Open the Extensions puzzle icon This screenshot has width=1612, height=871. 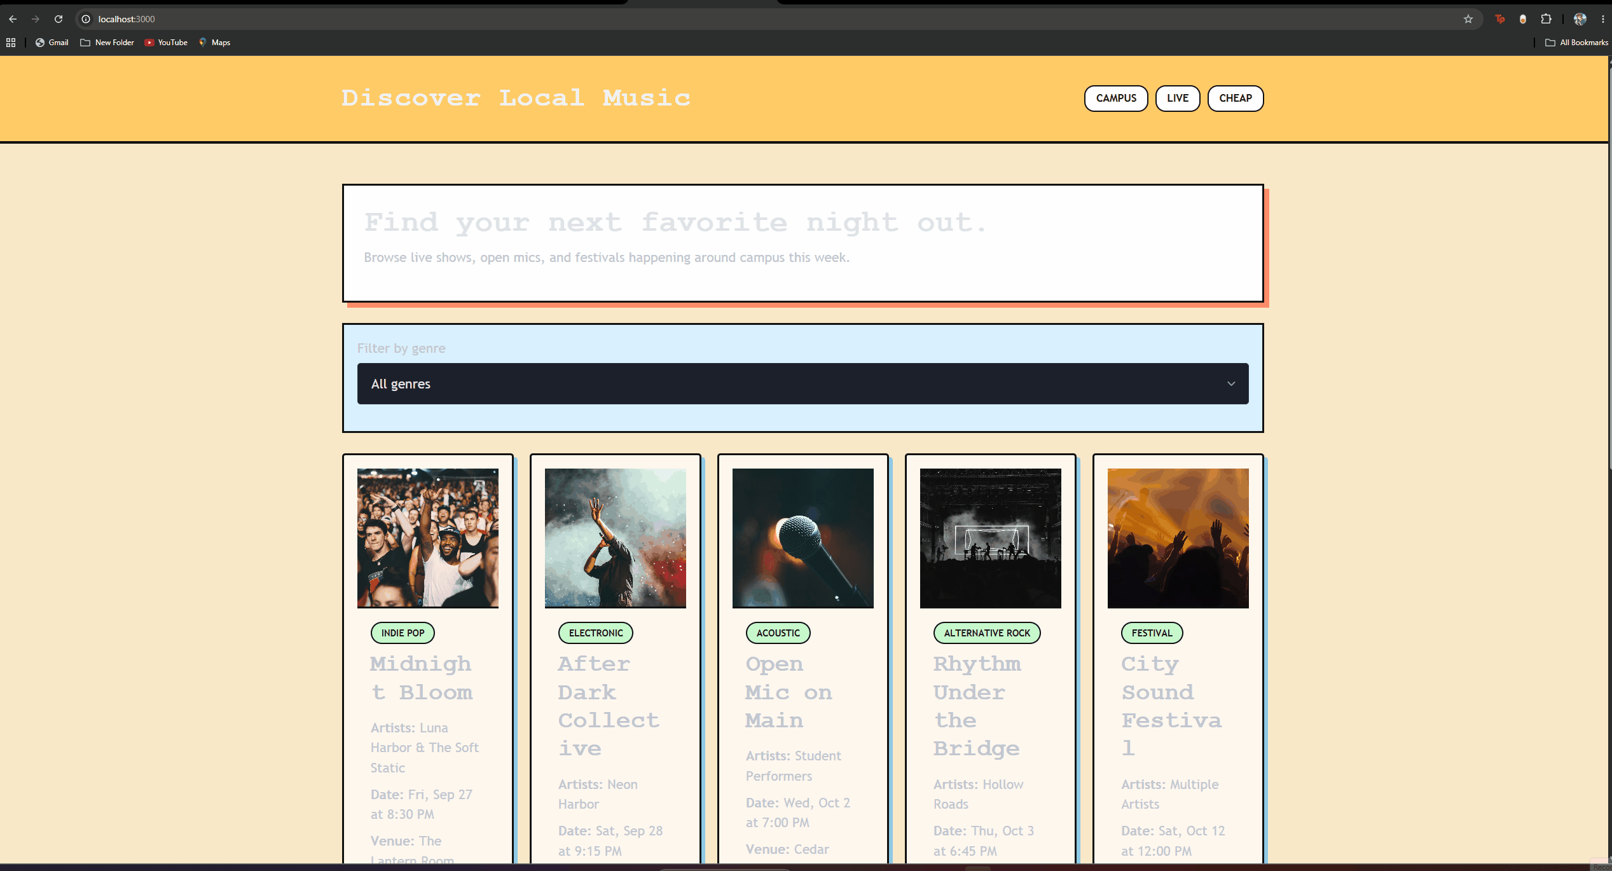pyautogui.click(x=1546, y=19)
